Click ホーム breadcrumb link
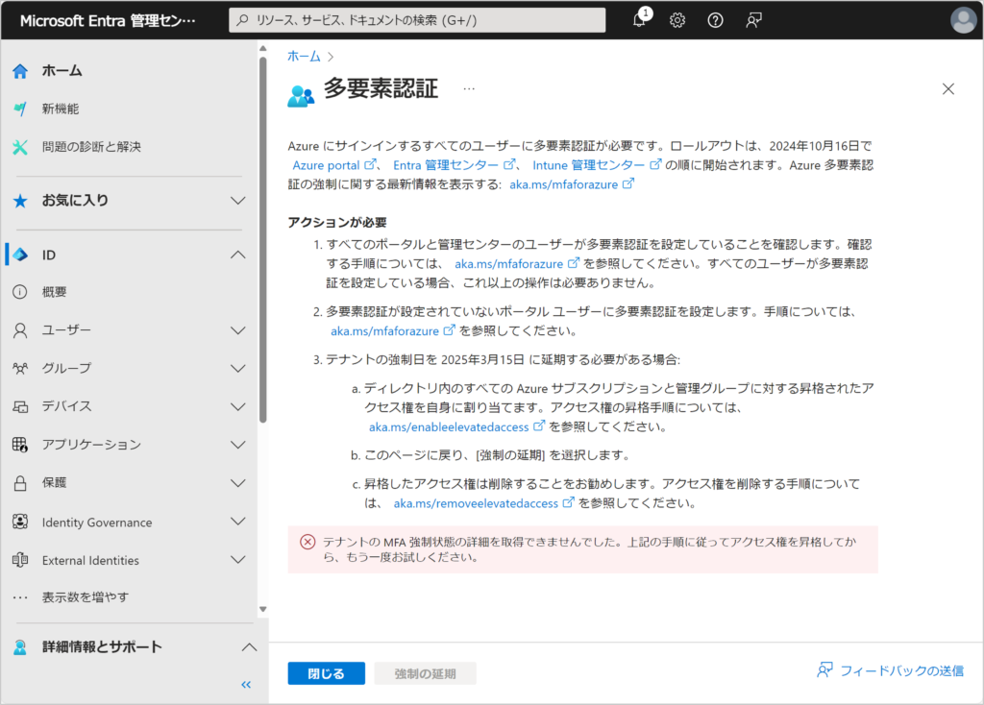Screen dimensions: 984x705 (304, 57)
